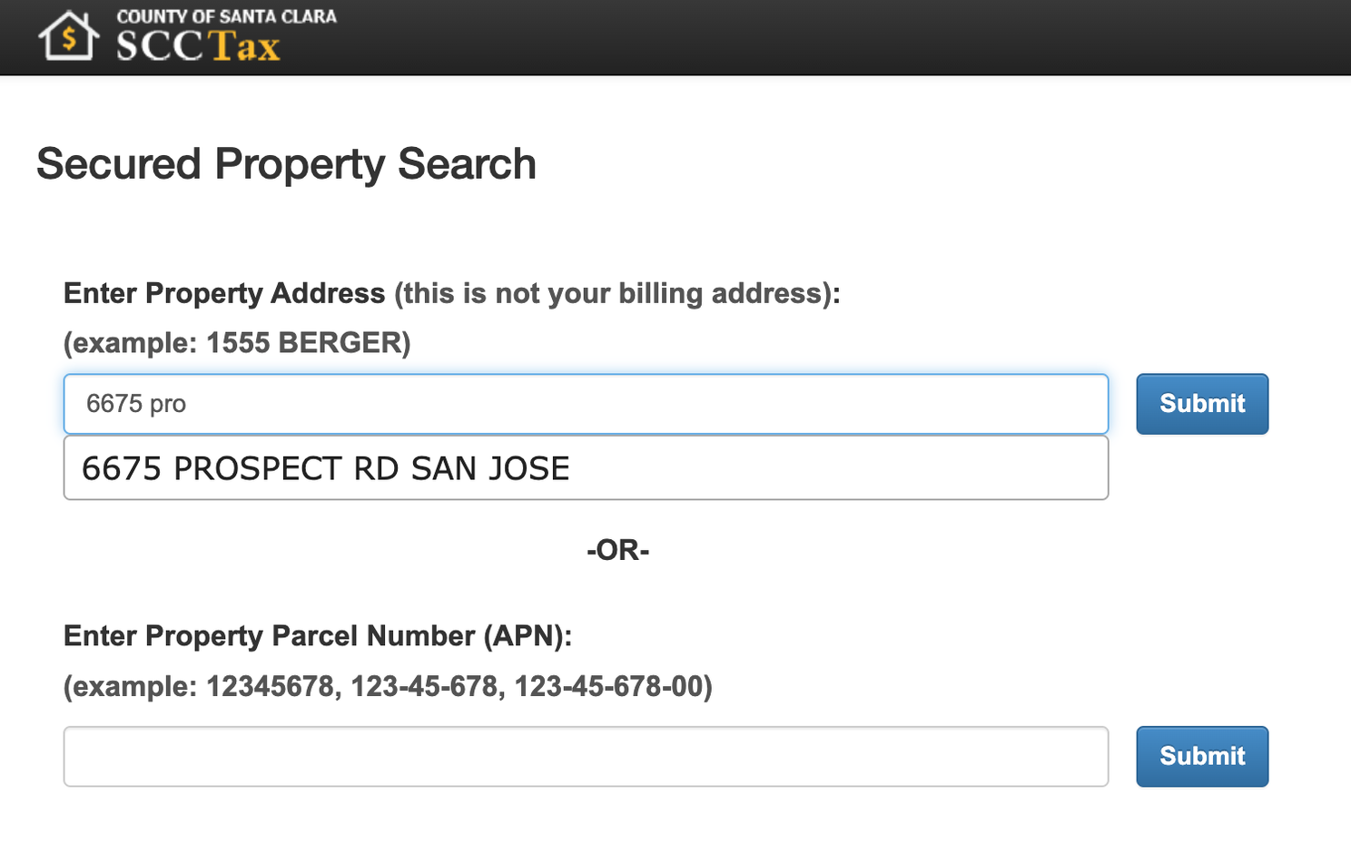Image resolution: width=1351 pixels, height=844 pixels.
Task: Click the example 1555 BERGER hint text
Action: tap(237, 343)
